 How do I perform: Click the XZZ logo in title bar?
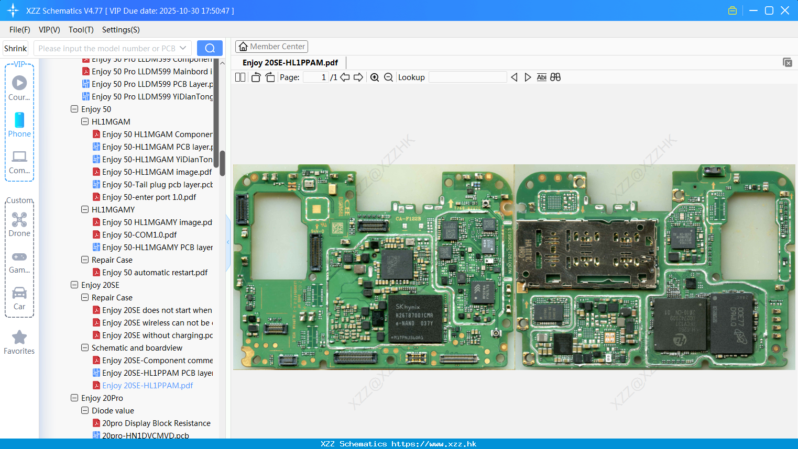coord(13,10)
